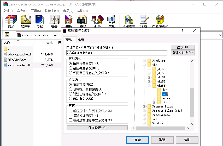223x146 pixels.
Task: Click the 注释 (Comment) toolbar icon
Action: tap(143, 21)
